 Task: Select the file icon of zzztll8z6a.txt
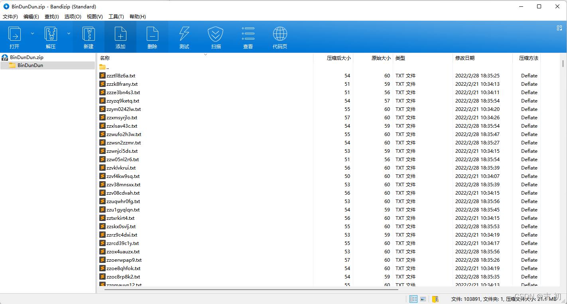(x=102, y=75)
